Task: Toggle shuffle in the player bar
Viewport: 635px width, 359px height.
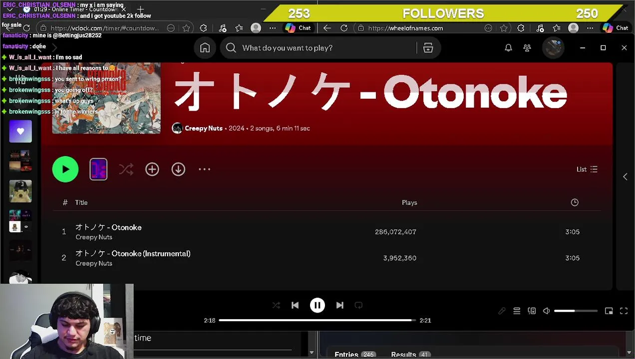Action: [276, 305]
